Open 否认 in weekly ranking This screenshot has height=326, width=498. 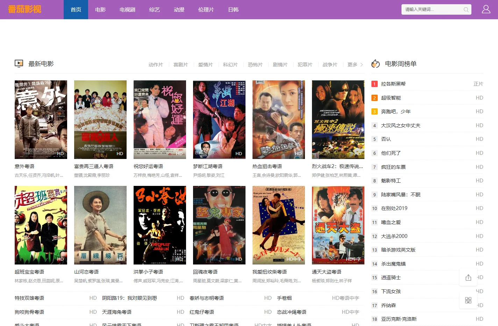click(386, 139)
